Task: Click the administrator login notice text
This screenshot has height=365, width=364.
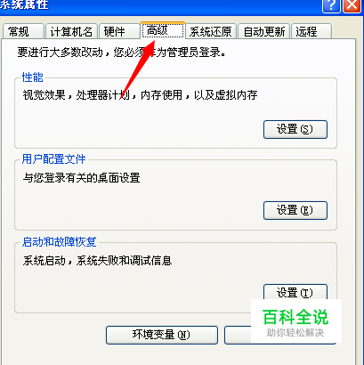Action: [x=121, y=53]
